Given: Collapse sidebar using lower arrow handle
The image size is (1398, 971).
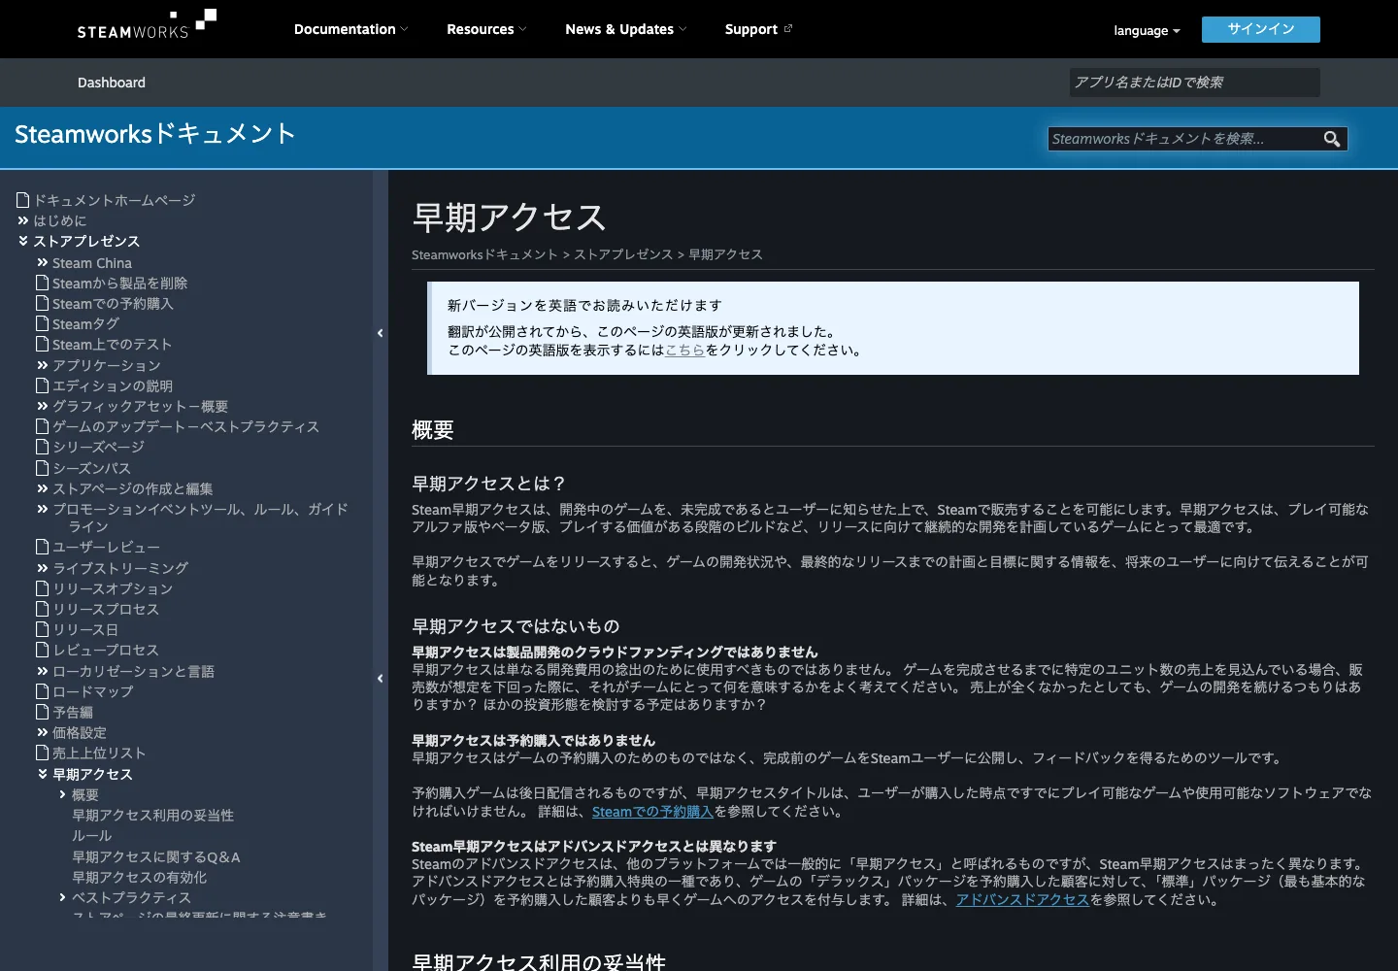Looking at the screenshot, I should pos(381,679).
